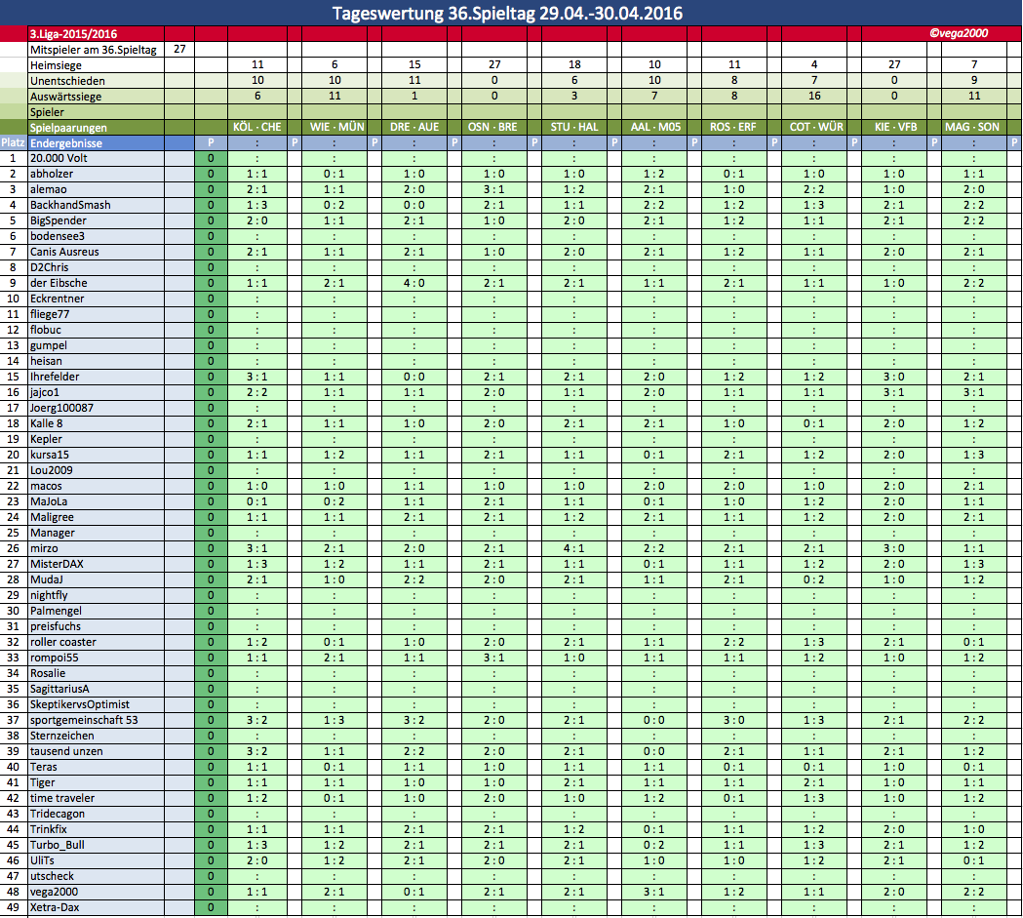The image size is (1023, 918).
Task: Select the DRE - AUE match header
Action: click(414, 127)
